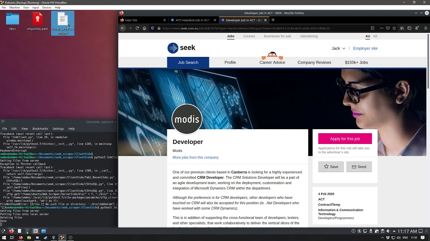
Task: Open the Jack account dropdown
Action: click(338, 49)
